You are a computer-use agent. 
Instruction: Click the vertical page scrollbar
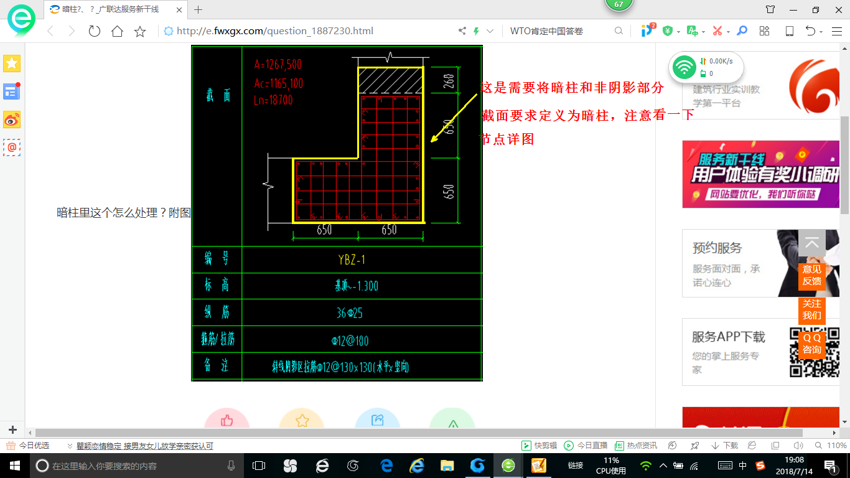coord(844,165)
